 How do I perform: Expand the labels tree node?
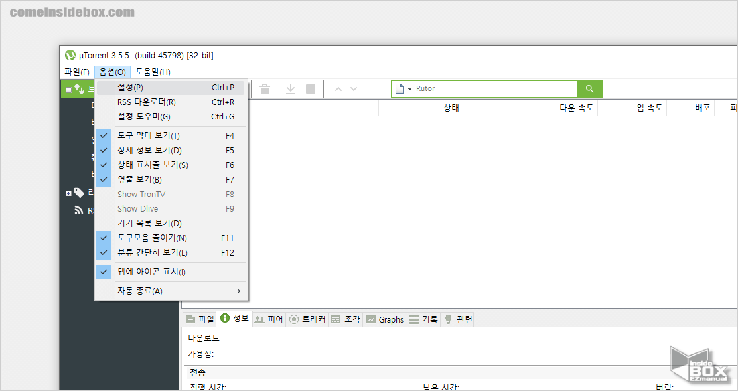coord(68,193)
